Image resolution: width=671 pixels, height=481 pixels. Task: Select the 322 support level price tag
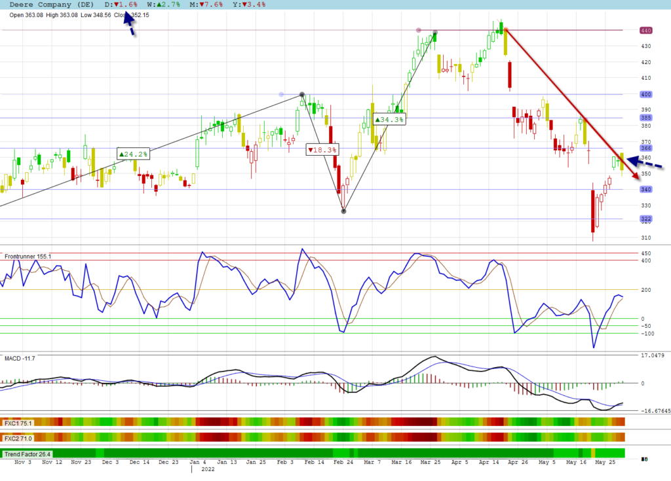[x=645, y=219]
